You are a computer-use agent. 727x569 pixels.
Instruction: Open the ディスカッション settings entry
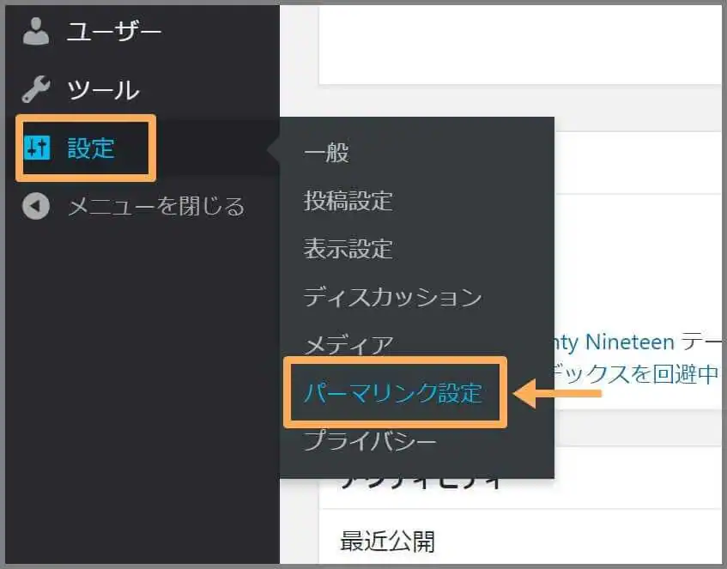pyautogui.click(x=392, y=297)
